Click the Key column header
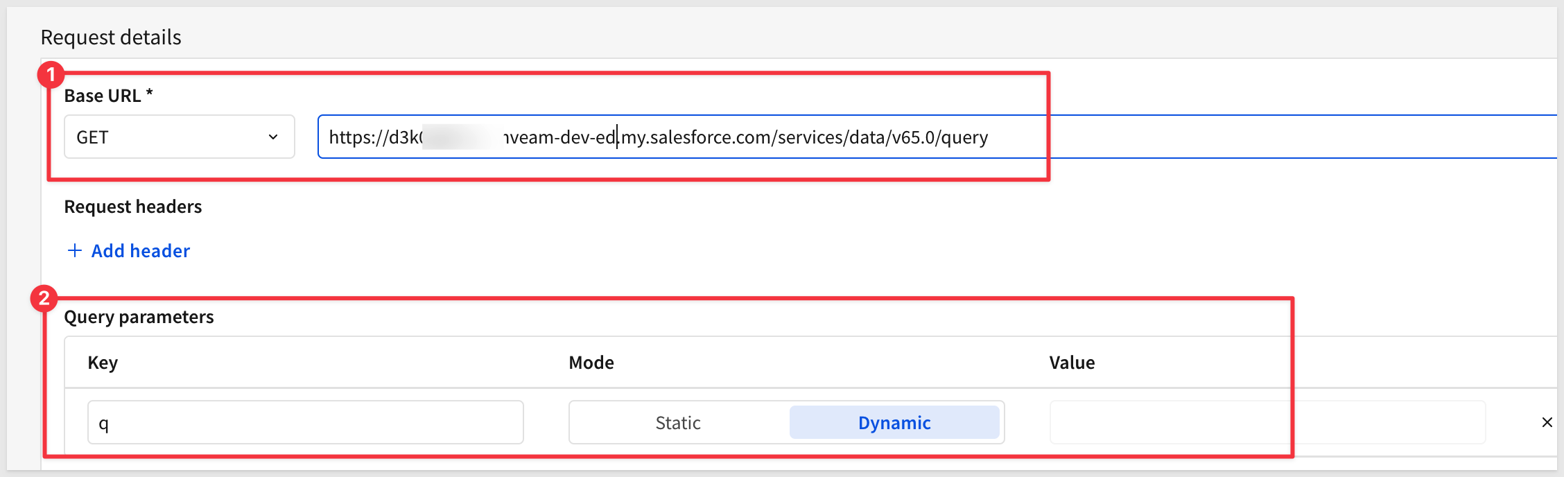Screen dimensions: 1564x477 point(103,363)
